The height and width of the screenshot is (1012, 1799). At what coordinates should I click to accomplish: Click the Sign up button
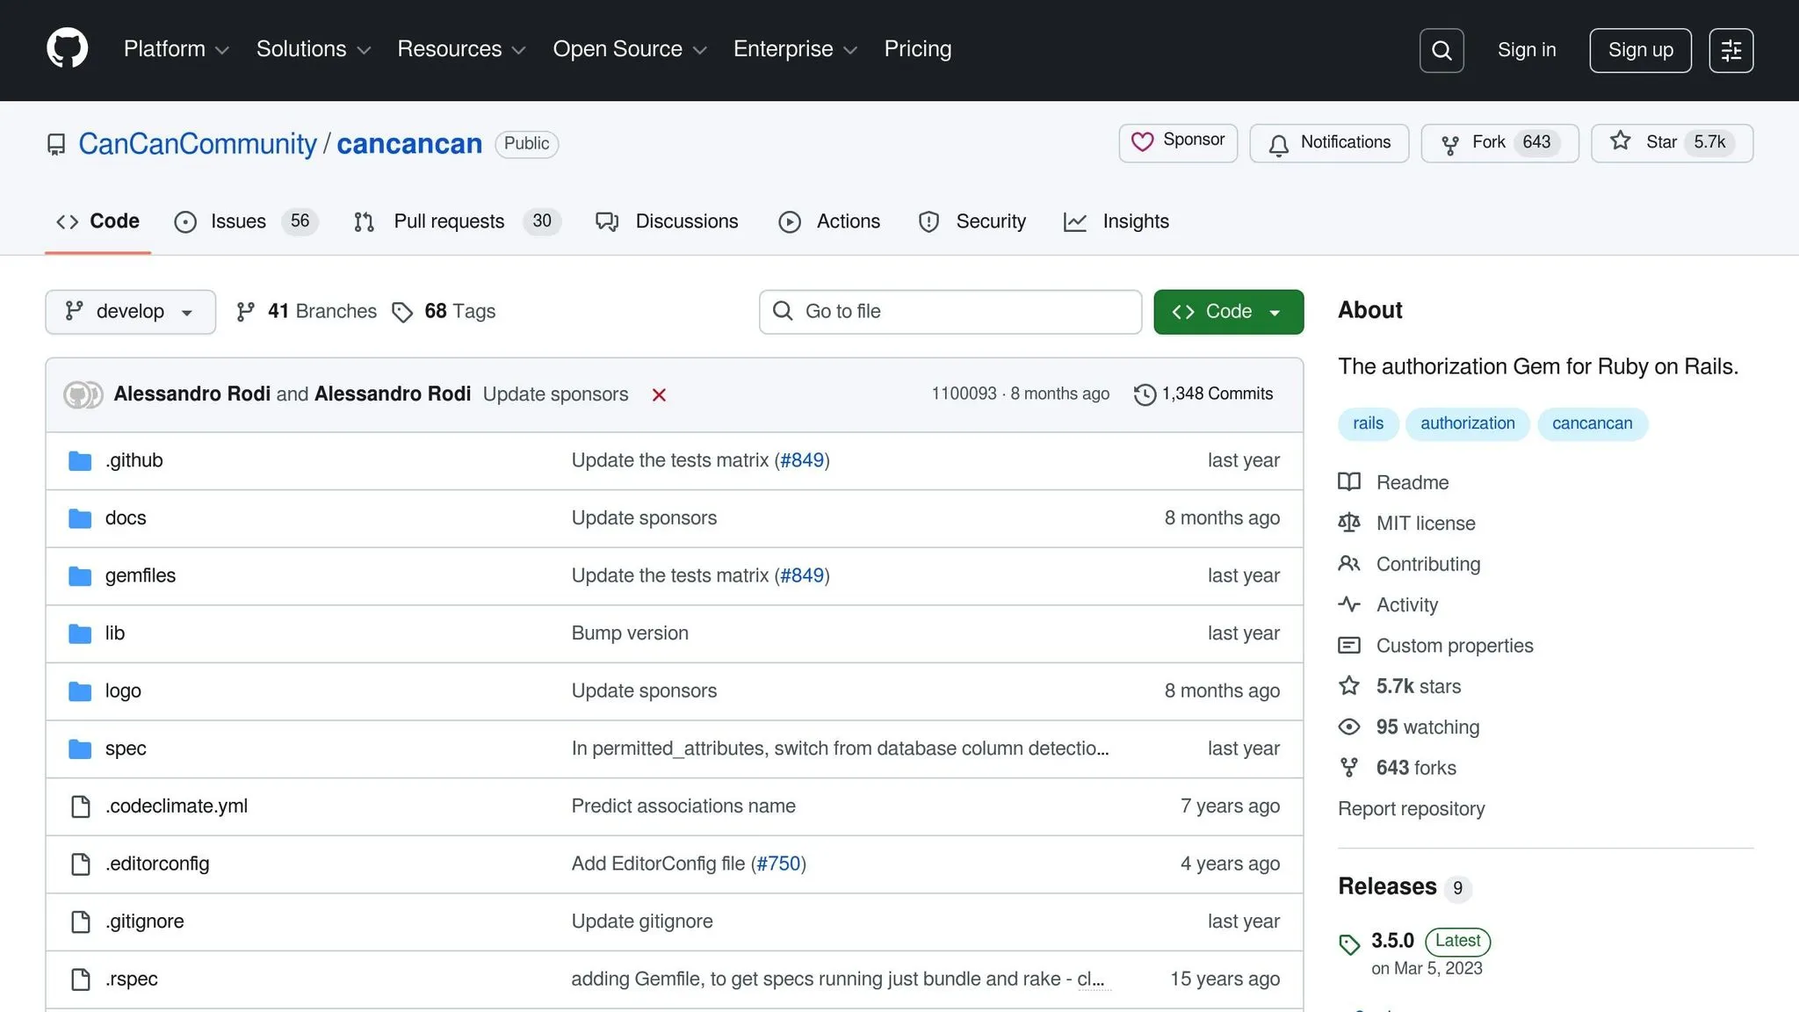pyautogui.click(x=1640, y=50)
